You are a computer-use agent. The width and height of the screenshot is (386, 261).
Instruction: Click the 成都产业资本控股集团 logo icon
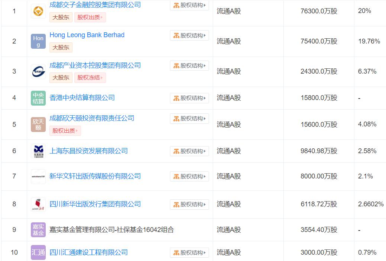38,71
